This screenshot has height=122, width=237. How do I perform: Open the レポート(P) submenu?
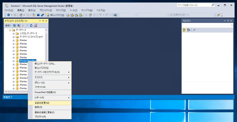point(50,98)
